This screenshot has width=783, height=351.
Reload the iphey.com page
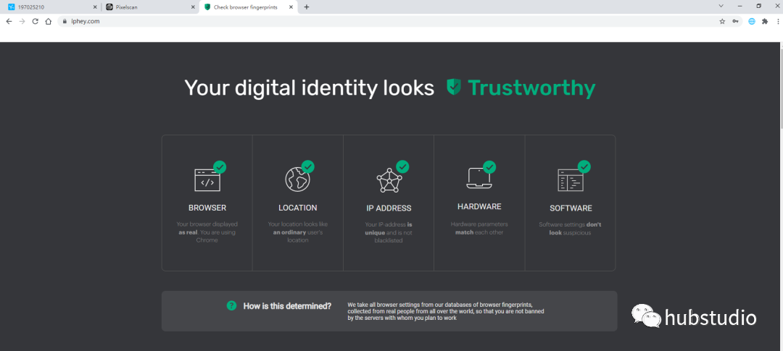35,22
